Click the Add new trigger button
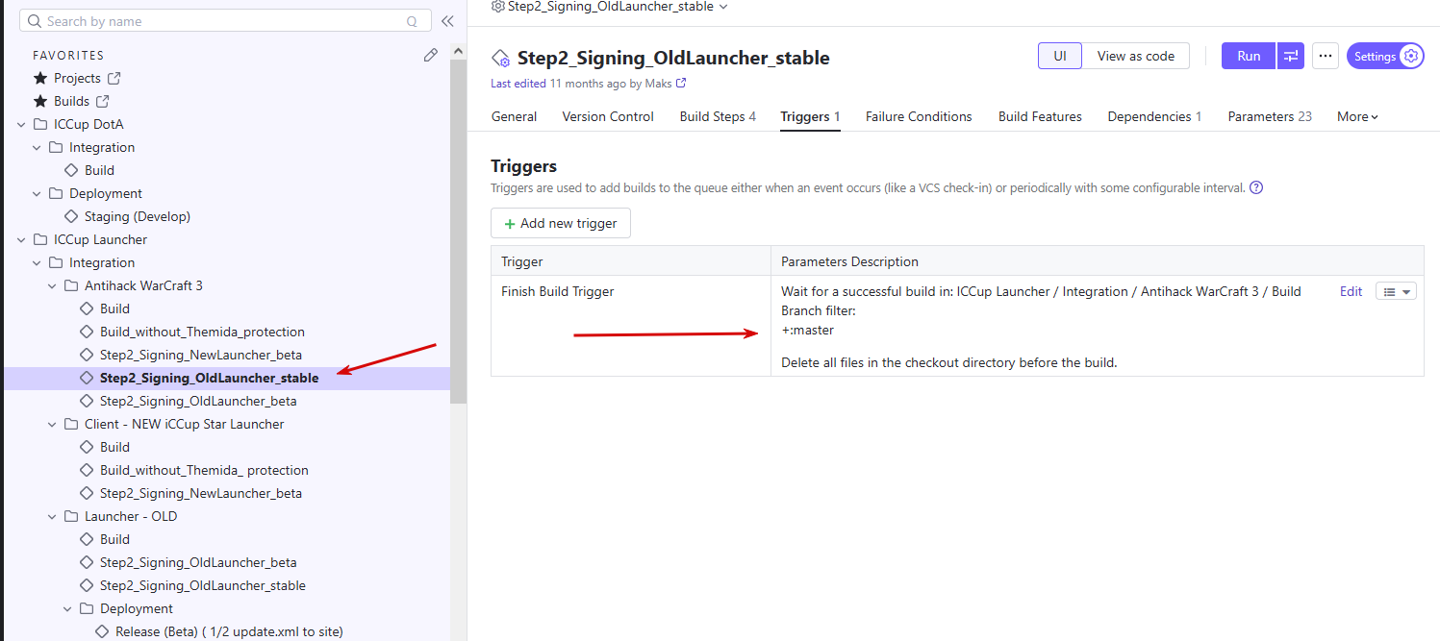1440x641 pixels. click(561, 223)
